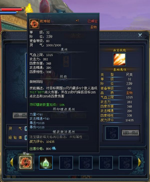The image size is (150, 182).
Task: Select the last empty treasure slot
Action: point(125,163)
